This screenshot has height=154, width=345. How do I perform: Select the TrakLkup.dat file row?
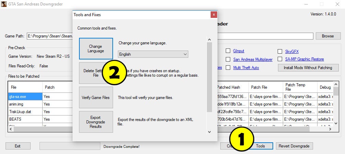25,111
